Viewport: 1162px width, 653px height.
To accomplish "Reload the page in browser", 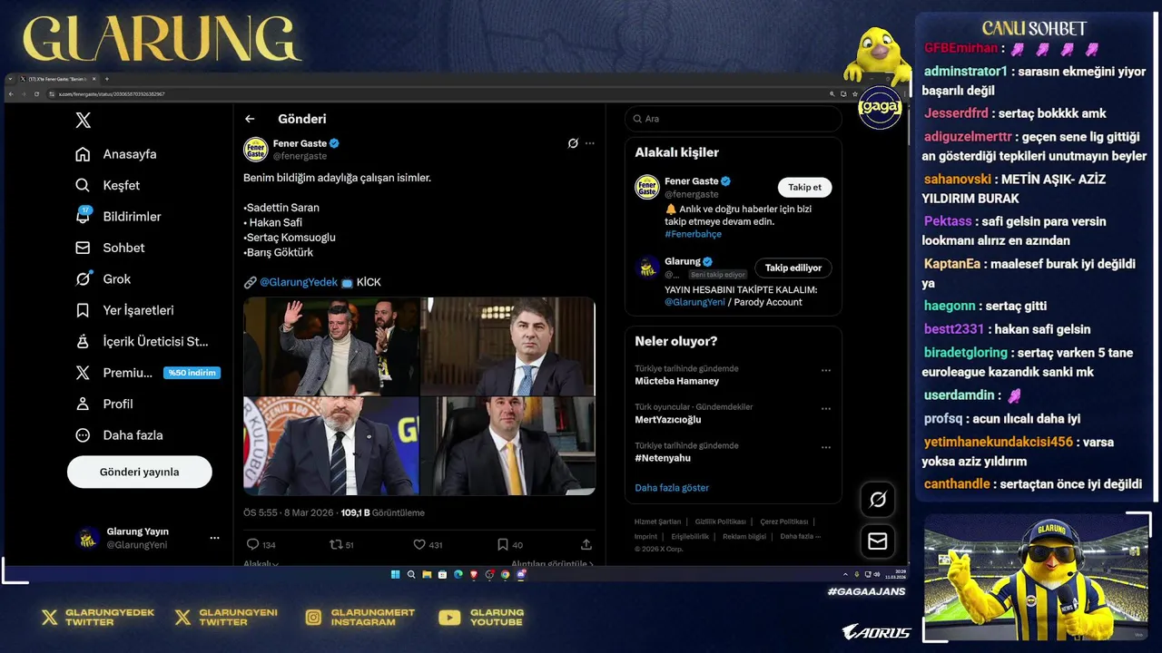I will pyautogui.click(x=36, y=93).
